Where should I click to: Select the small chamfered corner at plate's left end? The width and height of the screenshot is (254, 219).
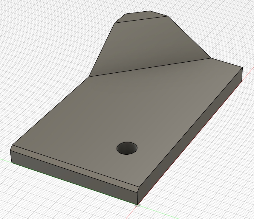pos(11,148)
